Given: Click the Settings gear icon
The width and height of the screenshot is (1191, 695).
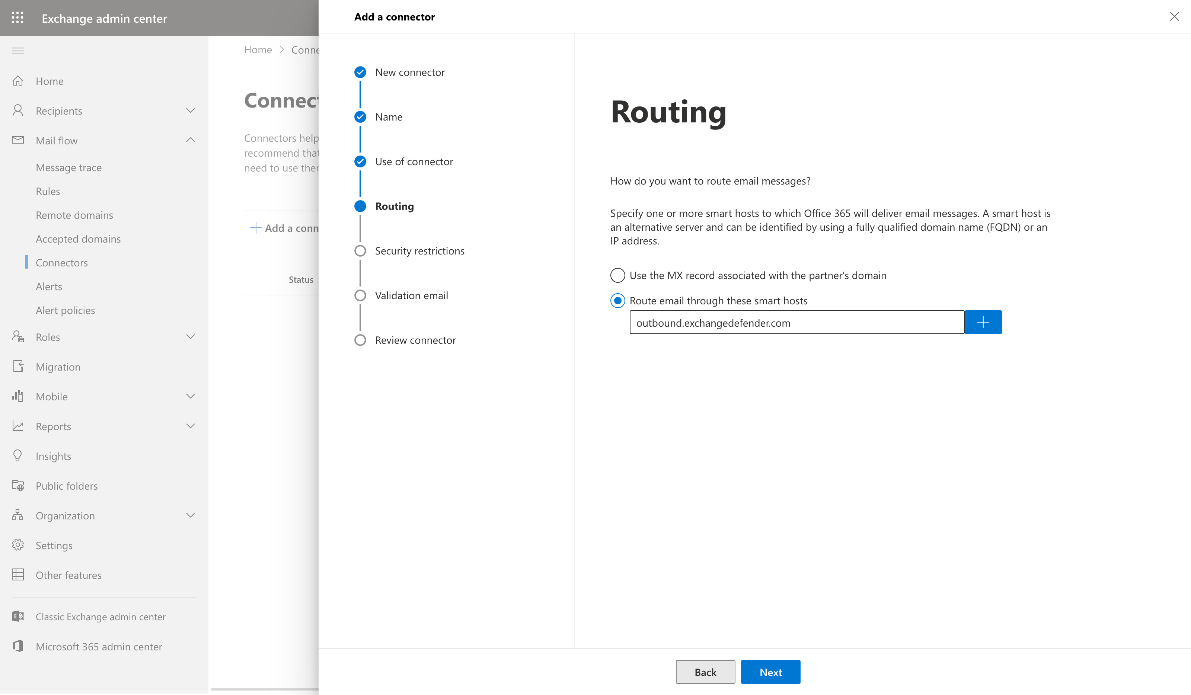Looking at the screenshot, I should click(x=17, y=545).
